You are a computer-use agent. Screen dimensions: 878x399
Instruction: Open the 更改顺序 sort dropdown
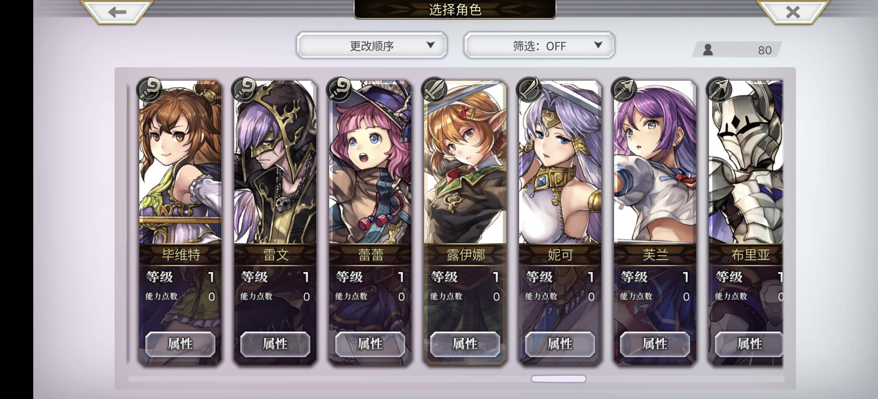(372, 45)
